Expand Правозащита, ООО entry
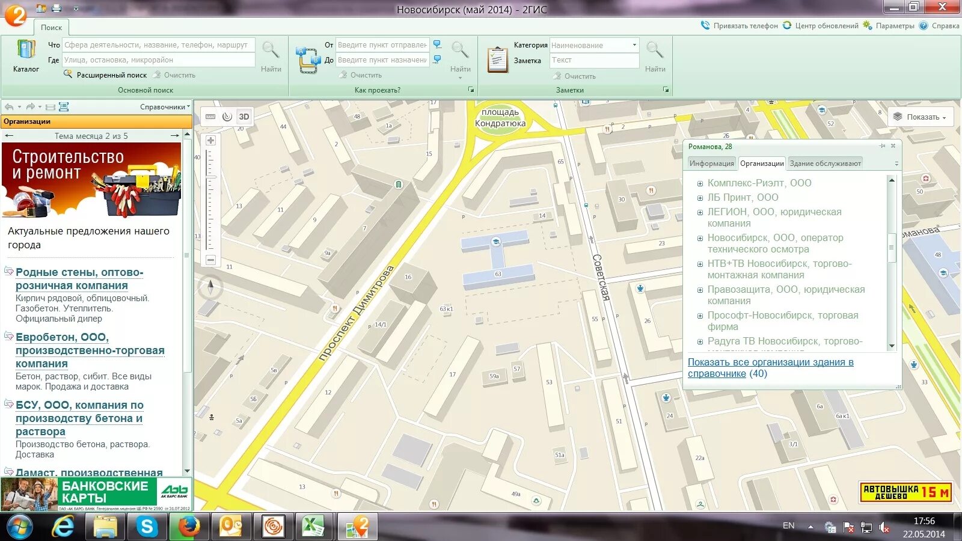The height and width of the screenshot is (541, 962). pos(700,290)
